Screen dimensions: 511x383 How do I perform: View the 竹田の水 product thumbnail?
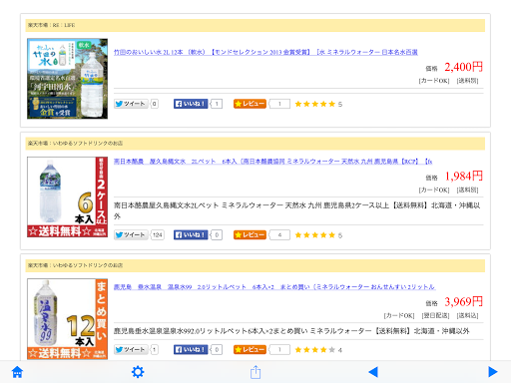click(x=68, y=79)
